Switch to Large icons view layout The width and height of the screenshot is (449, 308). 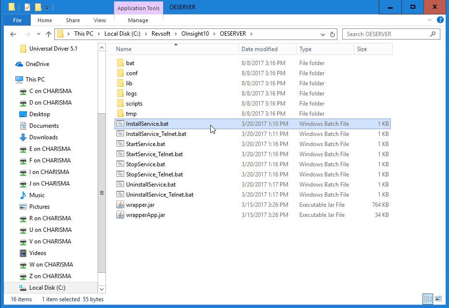[438, 299]
